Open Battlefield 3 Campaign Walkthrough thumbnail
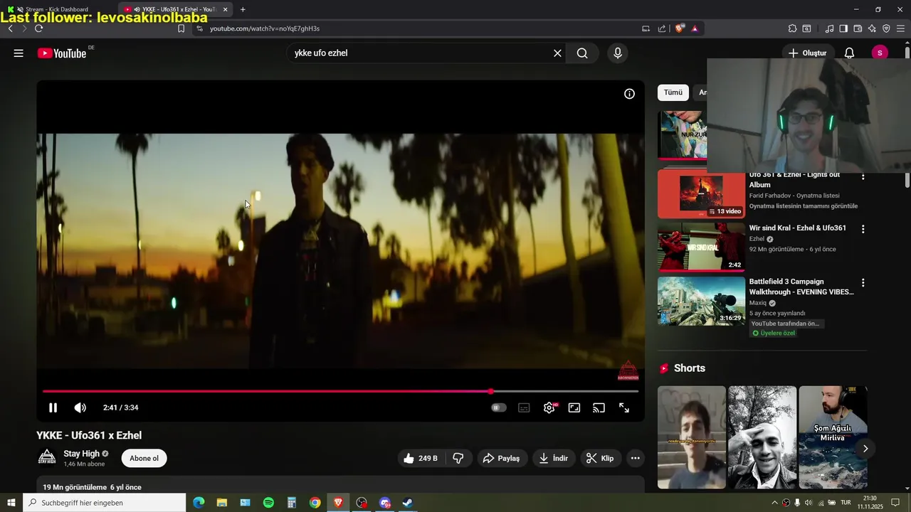 [701, 301]
